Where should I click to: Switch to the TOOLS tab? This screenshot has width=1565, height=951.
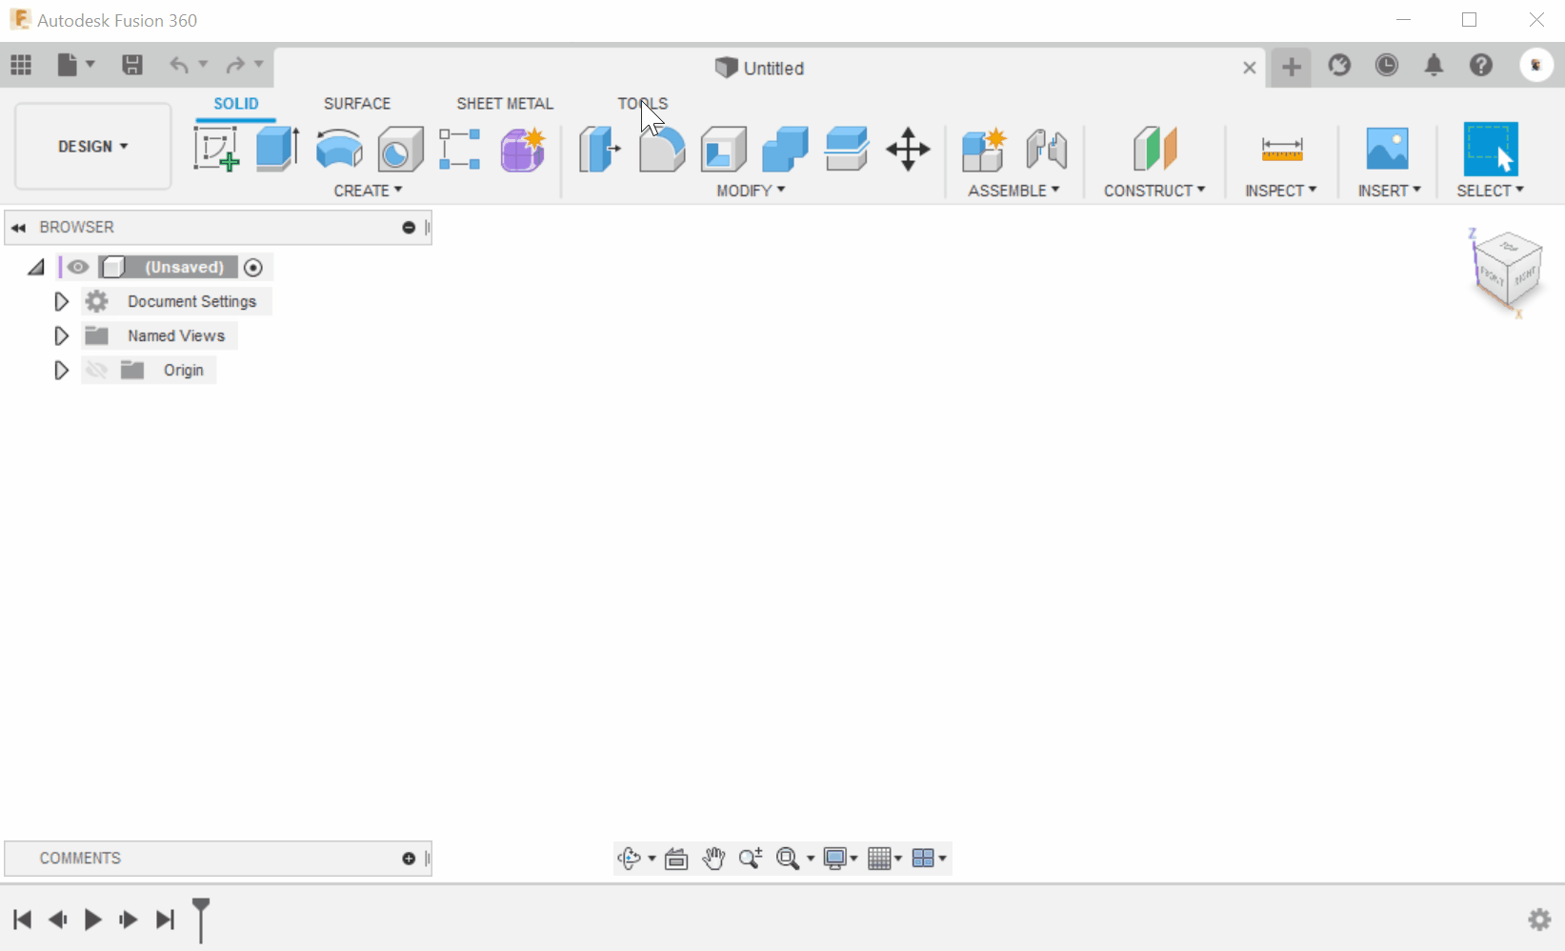coord(643,103)
